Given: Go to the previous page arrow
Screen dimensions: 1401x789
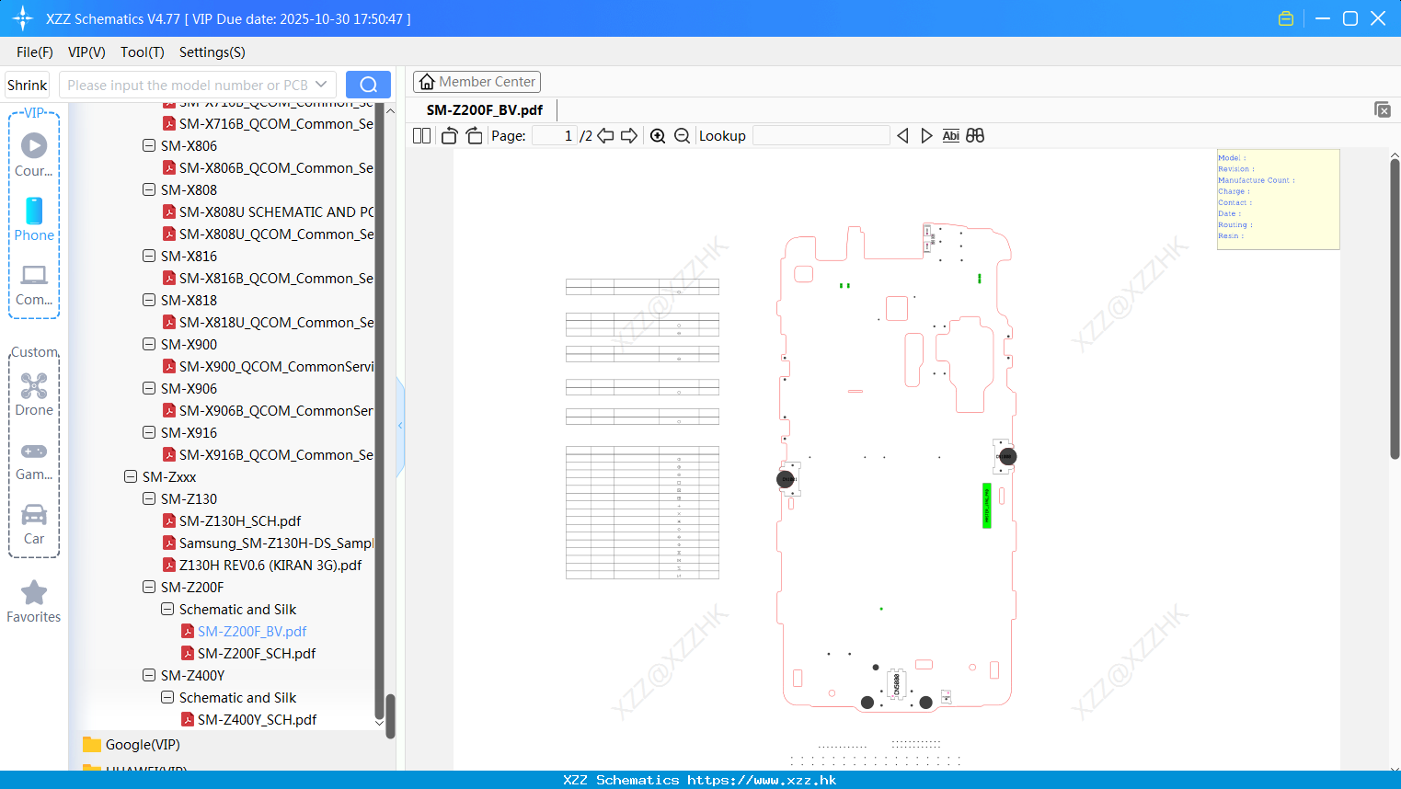Looking at the screenshot, I should point(605,136).
